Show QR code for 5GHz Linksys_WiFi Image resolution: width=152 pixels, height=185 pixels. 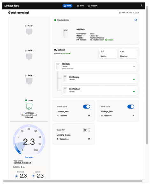(134, 115)
